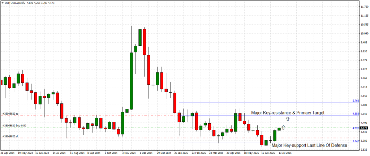Select the #35049820 tp order label
370x156 pixels.
10,113
